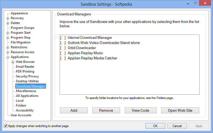Toggle Sothink Web Video Downloader Stand-alone entry
This screenshot has width=213, height=133.
(x=63, y=43)
